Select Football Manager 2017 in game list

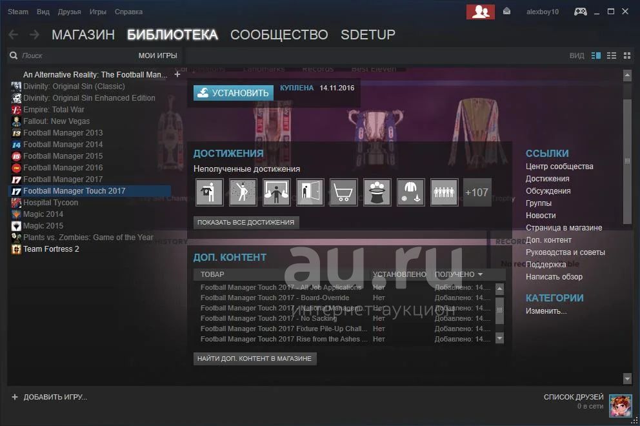63,179
